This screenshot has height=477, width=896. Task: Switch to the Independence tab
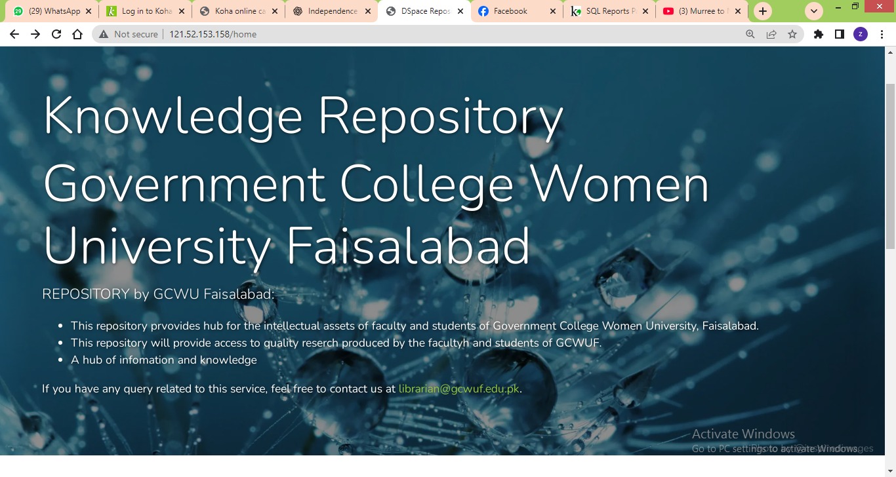click(332, 11)
